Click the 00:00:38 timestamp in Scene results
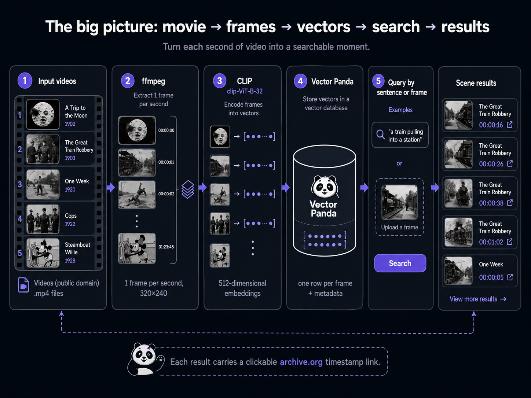The height and width of the screenshot is (398, 531). point(491,203)
